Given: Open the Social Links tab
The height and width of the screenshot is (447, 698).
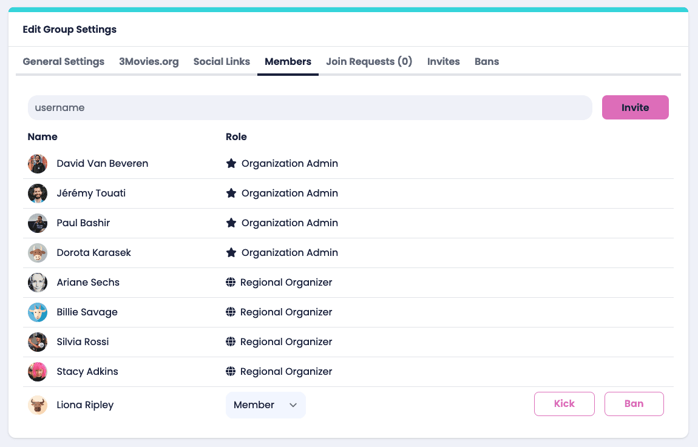Looking at the screenshot, I should pos(222,62).
